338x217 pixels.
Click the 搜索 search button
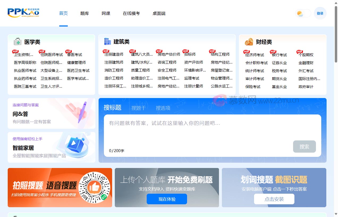(304, 147)
